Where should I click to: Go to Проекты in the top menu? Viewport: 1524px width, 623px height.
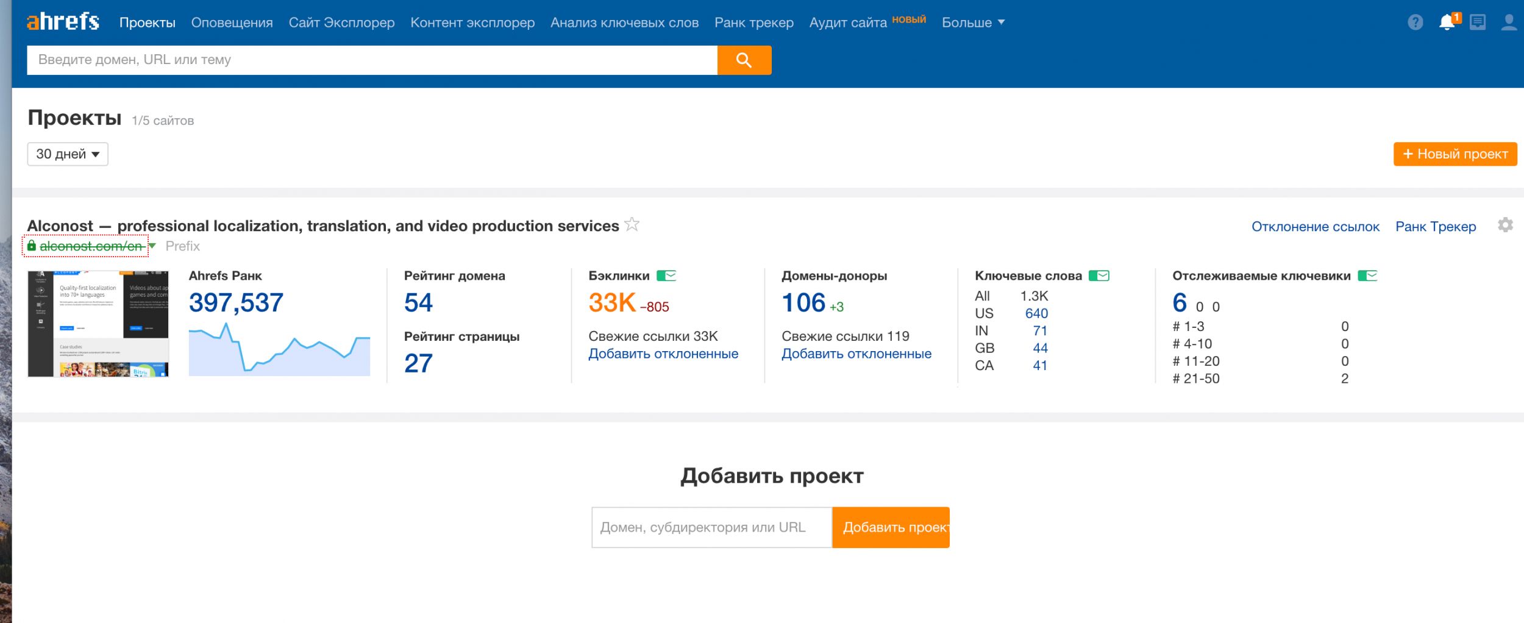point(147,23)
